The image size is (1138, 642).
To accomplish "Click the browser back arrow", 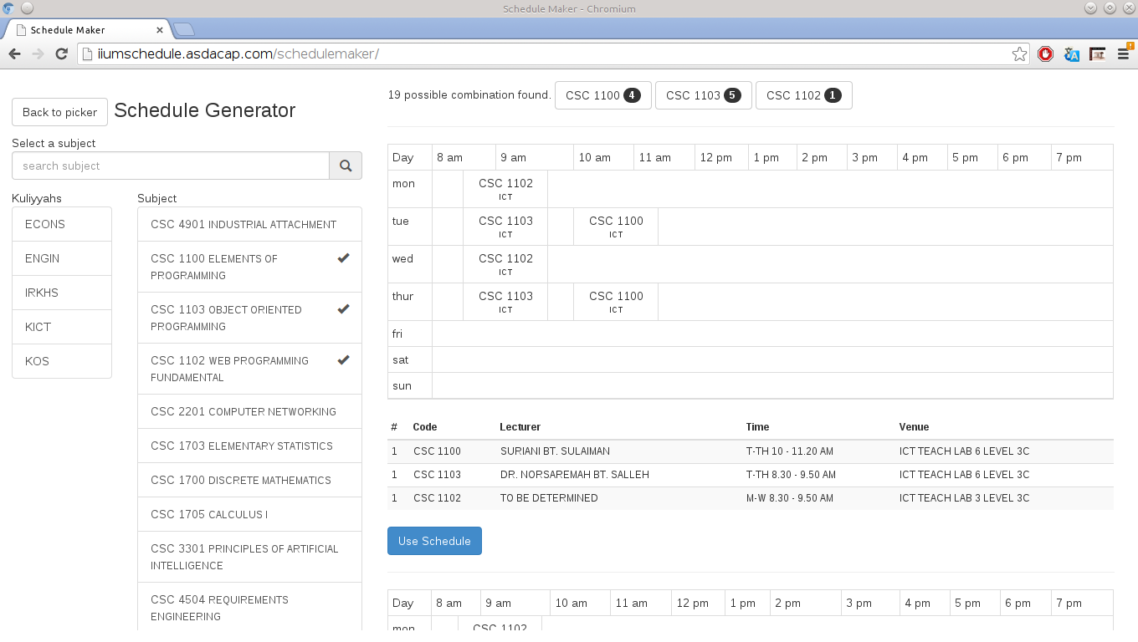I will pos(15,53).
